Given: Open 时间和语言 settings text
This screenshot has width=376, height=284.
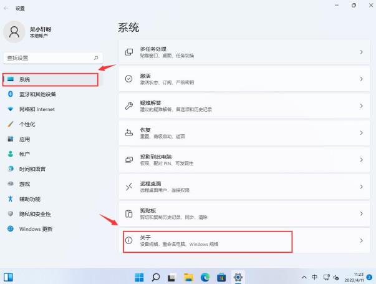Looking at the screenshot, I should click(x=32, y=169).
